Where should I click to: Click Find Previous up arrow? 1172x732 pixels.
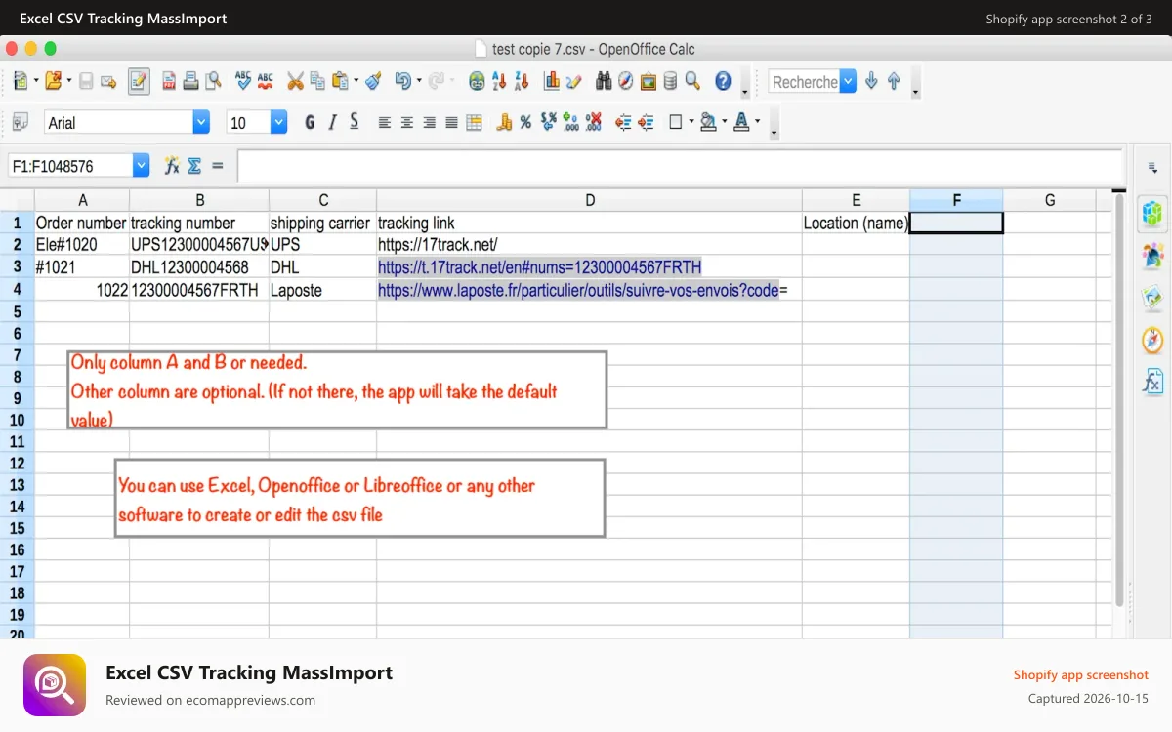[894, 81]
